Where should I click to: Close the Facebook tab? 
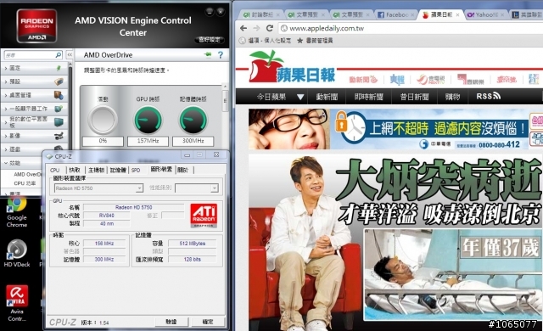pos(412,15)
